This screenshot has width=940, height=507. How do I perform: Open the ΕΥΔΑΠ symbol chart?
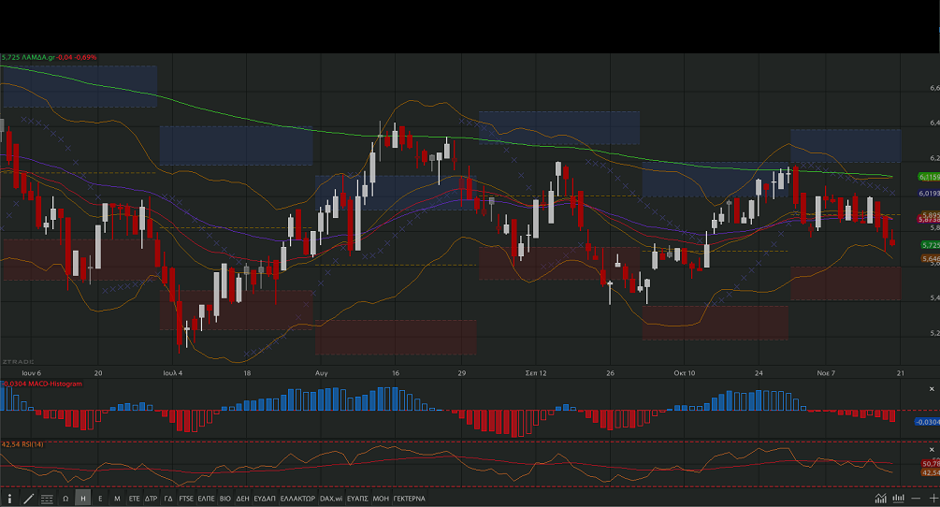pyautogui.click(x=265, y=499)
